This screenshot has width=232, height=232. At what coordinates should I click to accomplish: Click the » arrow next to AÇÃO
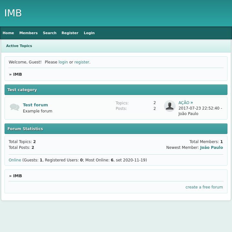pyautogui.click(x=192, y=102)
